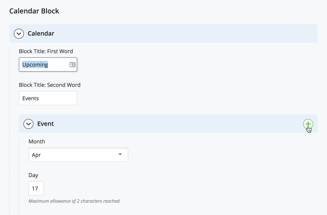
Task: Open the Month dropdown arrow
Action: point(120,154)
